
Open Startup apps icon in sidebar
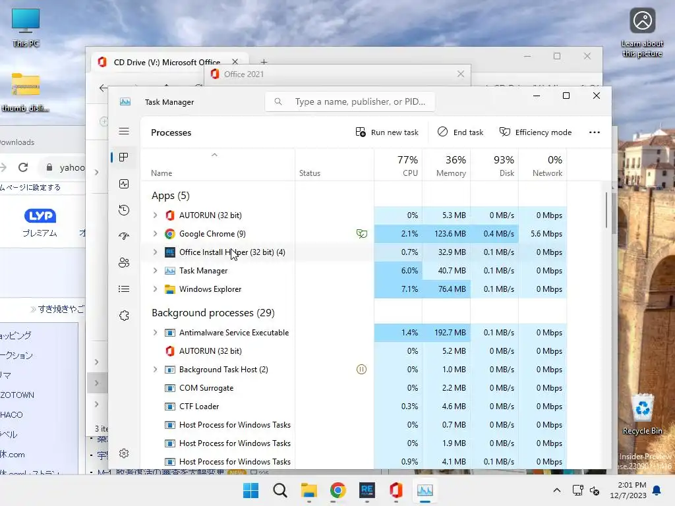click(x=124, y=237)
